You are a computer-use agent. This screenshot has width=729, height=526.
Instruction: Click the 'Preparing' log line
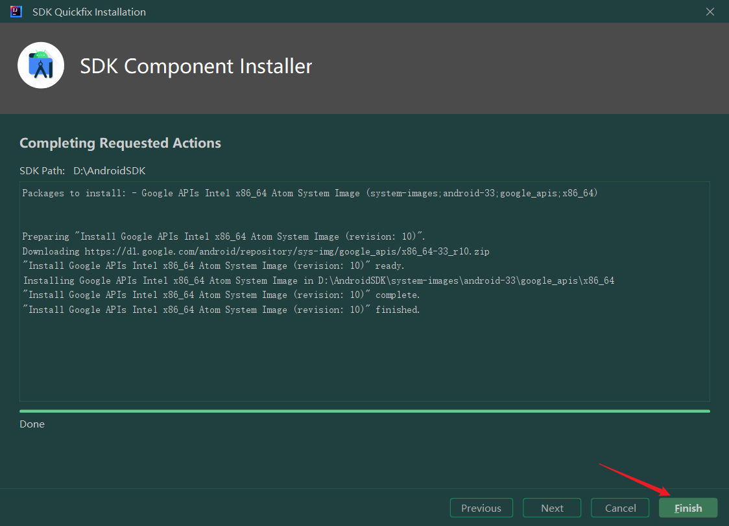(224, 236)
